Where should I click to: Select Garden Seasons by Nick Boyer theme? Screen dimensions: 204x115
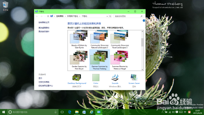79,60
